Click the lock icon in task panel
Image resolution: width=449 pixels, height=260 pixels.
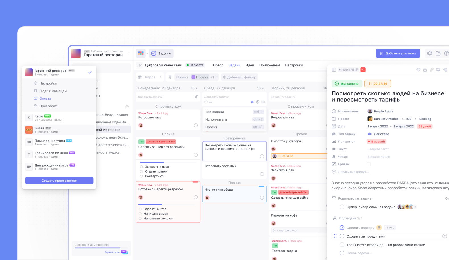tap(425, 70)
